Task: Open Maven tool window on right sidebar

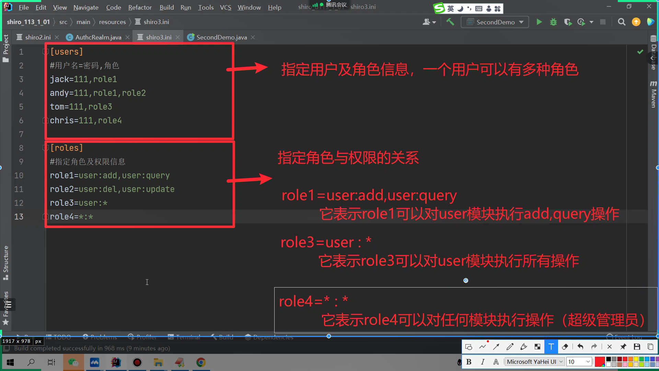Action: coord(654,94)
